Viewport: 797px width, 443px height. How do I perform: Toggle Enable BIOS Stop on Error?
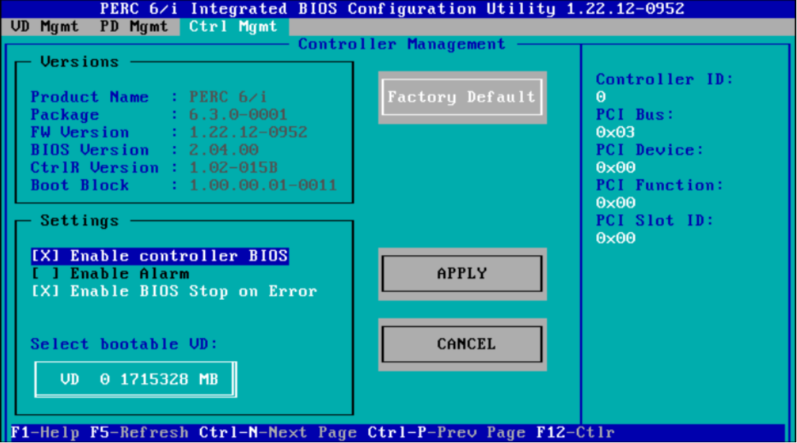coord(174,291)
